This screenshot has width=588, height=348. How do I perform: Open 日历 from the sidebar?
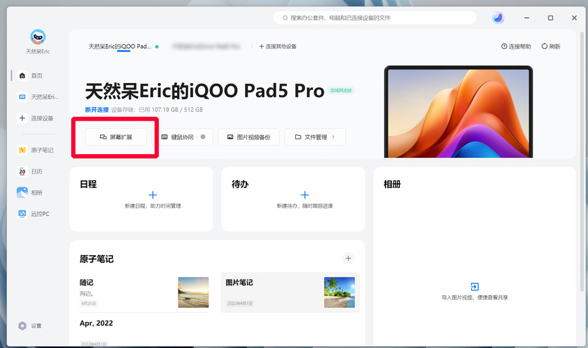pyautogui.click(x=31, y=172)
